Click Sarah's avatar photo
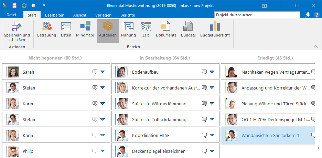The height and width of the screenshot is (158, 322). point(13,72)
